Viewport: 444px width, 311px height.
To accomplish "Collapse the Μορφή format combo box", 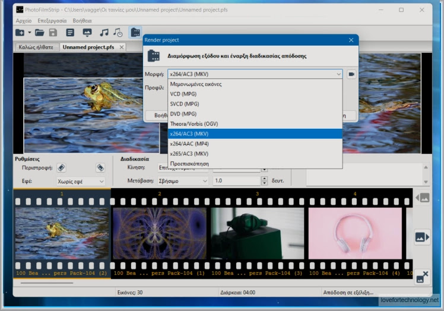I will (x=339, y=74).
